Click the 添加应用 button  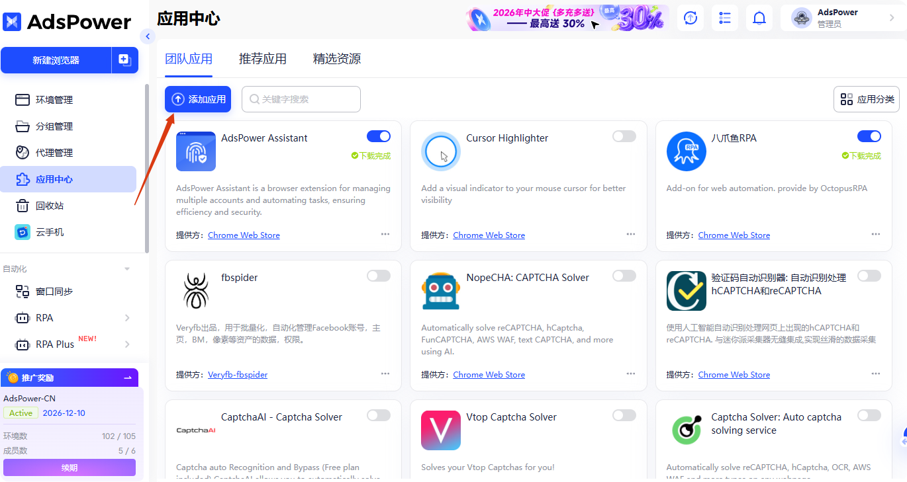click(198, 99)
